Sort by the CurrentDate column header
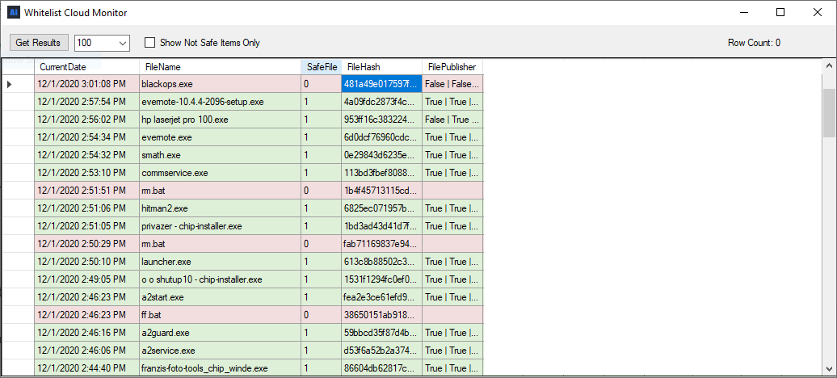This screenshot has width=837, height=378. click(86, 67)
